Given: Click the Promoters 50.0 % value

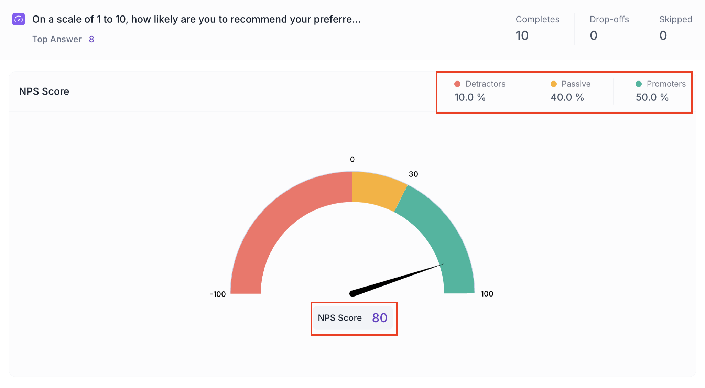Looking at the screenshot, I should tap(652, 97).
